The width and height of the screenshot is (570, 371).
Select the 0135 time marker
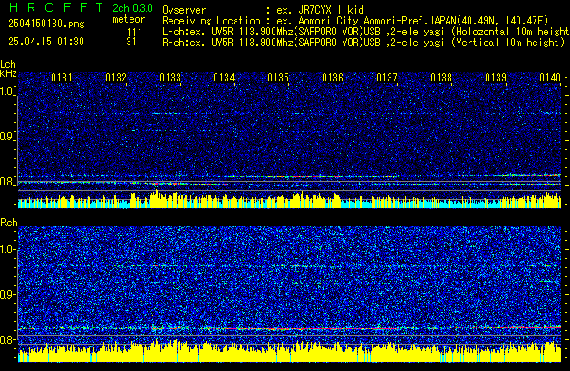tap(278, 78)
